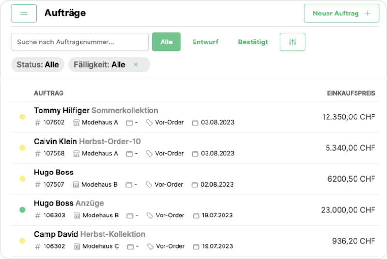Click the calendar icon next to 19.07.2023 in order 106303
387x259 pixels.
196,216
